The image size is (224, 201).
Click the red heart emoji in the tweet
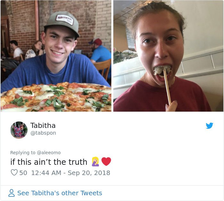click(106, 162)
